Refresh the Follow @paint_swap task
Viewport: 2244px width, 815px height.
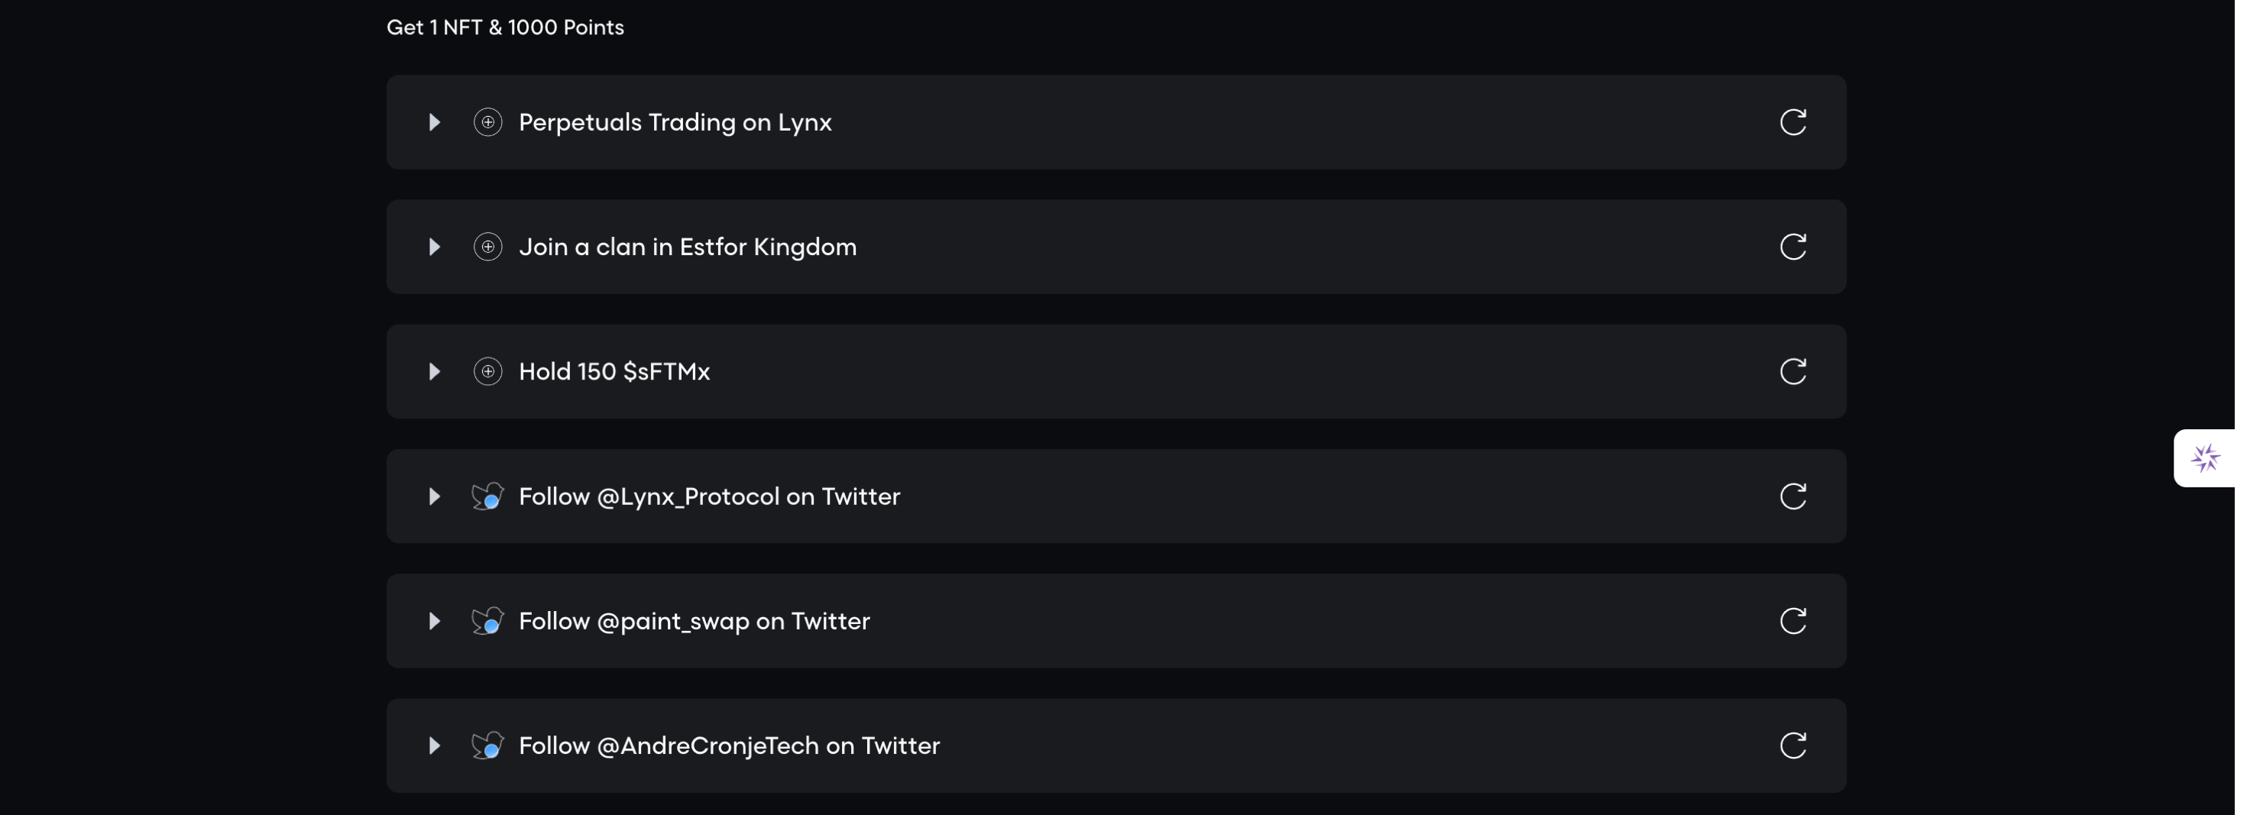point(1792,621)
